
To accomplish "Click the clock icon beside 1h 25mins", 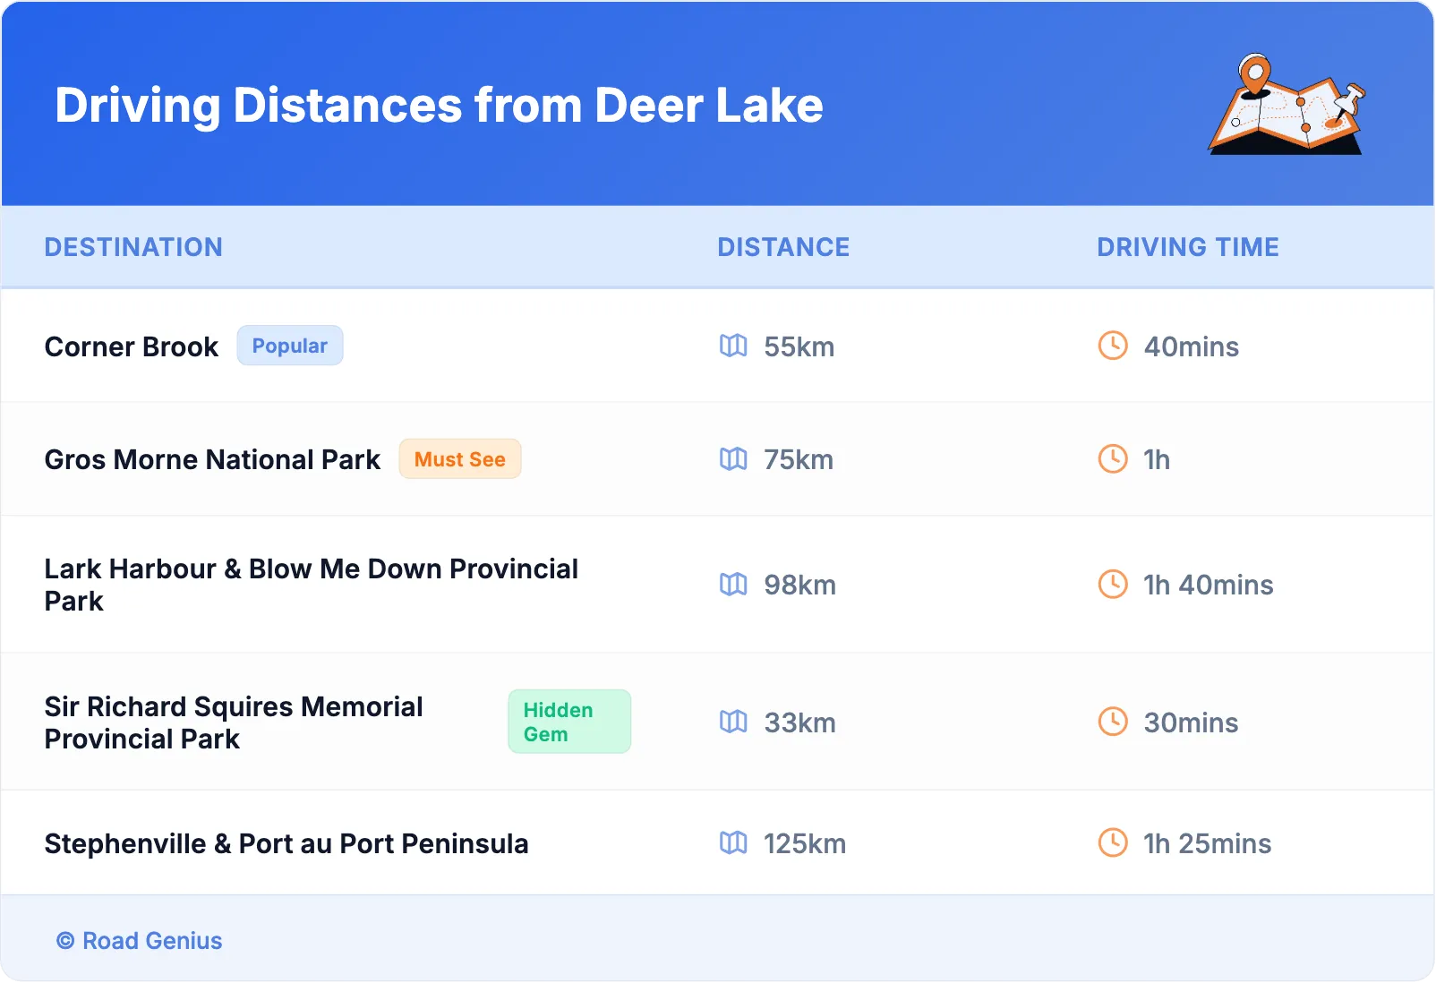I will [1113, 842].
